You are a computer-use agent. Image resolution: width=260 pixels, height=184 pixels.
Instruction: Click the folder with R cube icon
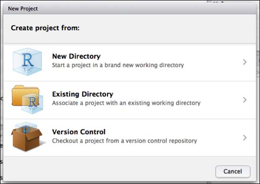[28, 100]
